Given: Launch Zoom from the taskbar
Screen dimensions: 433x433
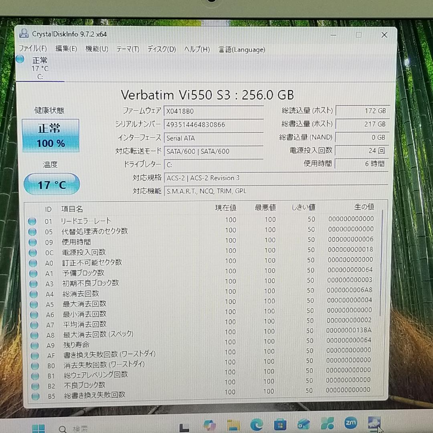Looking at the screenshot, I should pyautogui.click(x=351, y=423).
